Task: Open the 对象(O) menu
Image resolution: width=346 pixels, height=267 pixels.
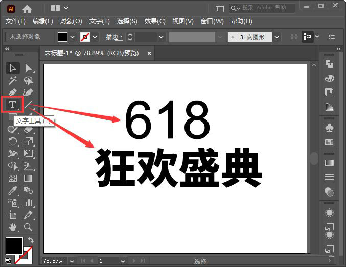Action: pos(71,21)
